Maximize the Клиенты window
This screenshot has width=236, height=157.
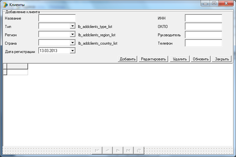(214, 3)
